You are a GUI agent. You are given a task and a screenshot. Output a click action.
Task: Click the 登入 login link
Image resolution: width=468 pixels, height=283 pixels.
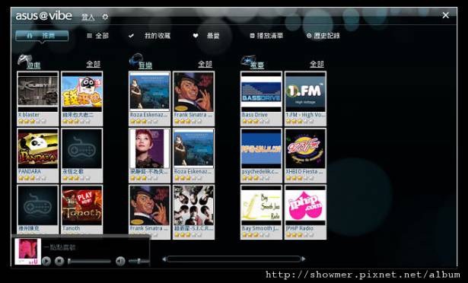(x=88, y=17)
